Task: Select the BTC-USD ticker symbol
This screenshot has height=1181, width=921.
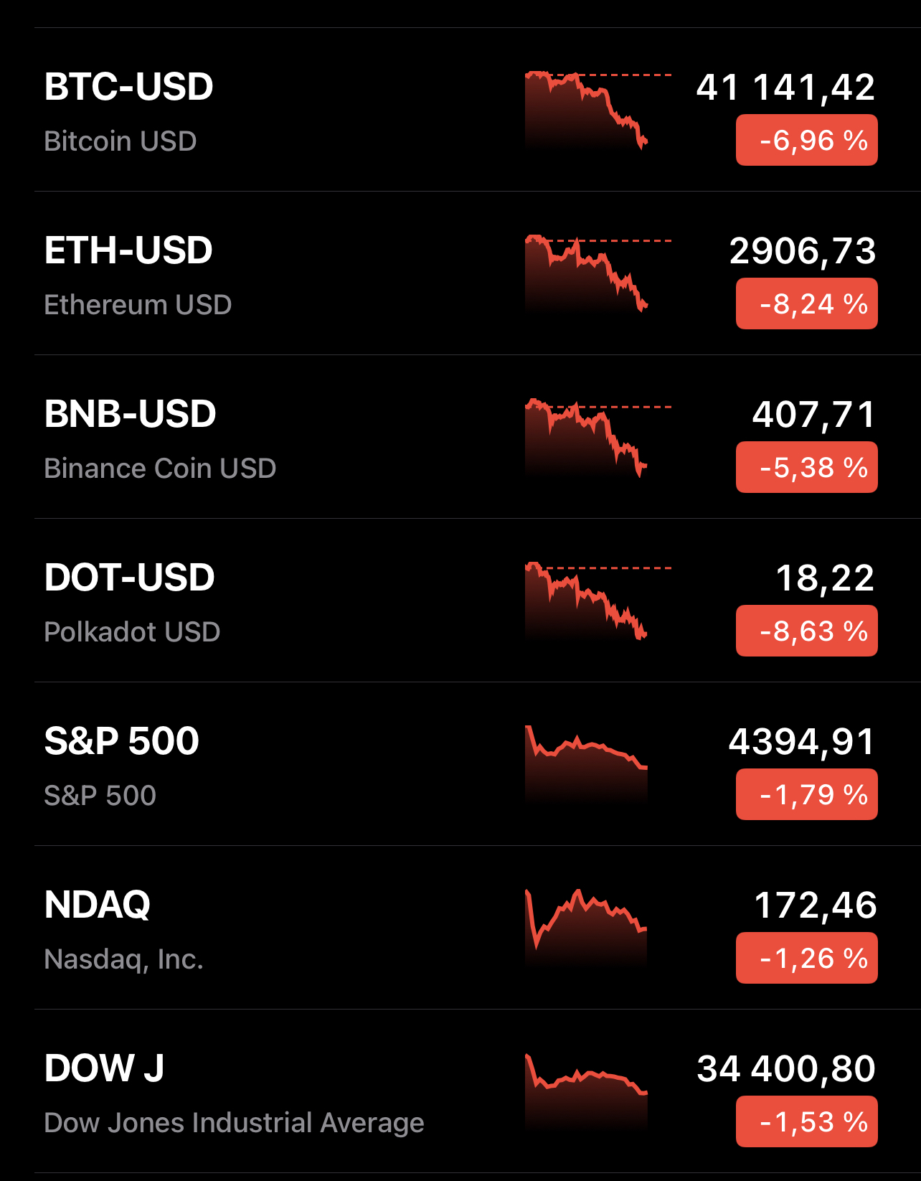Action: pos(129,87)
